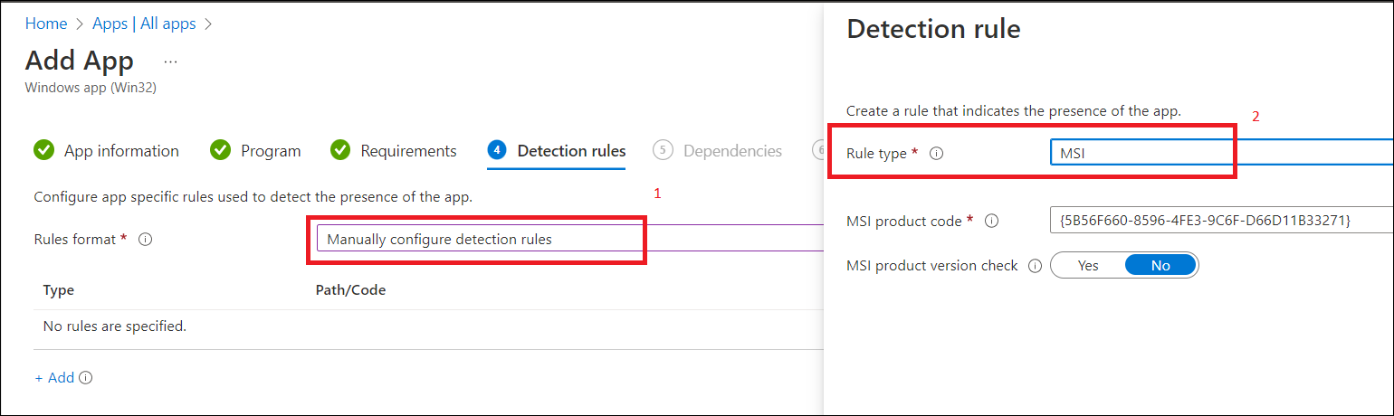This screenshot has width=1394, height=416.
Task: Click the green check icon for App information
Action: (x=43, y=150)
